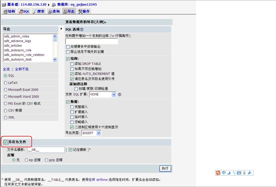Toggle 处理事务中封装输出 checkbox
276x187 pixels.
point(68,47)
